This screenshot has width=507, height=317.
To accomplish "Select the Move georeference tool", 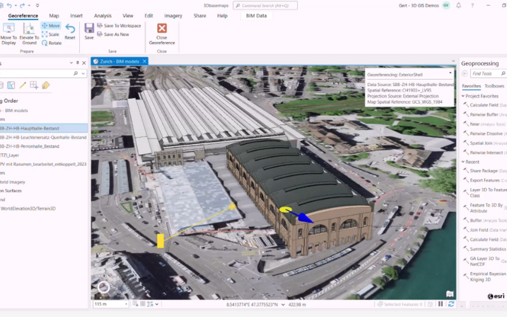I will tap(51, 26).
